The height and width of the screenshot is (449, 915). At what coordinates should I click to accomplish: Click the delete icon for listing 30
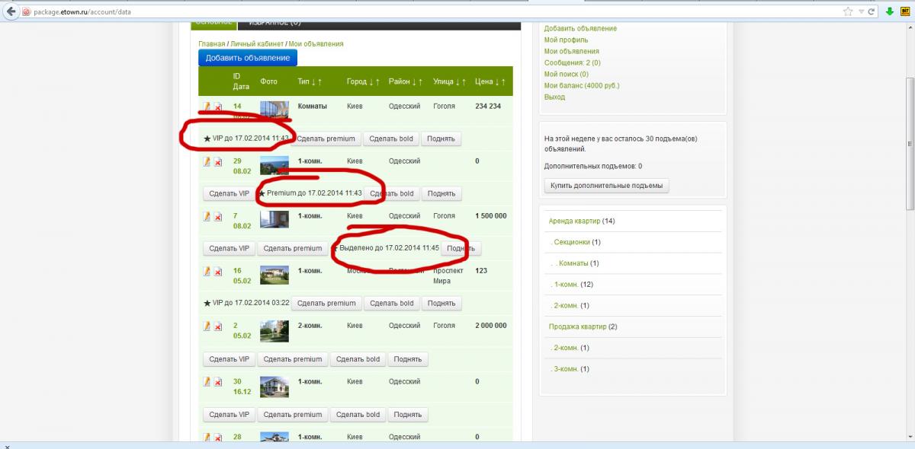(218, 382)
